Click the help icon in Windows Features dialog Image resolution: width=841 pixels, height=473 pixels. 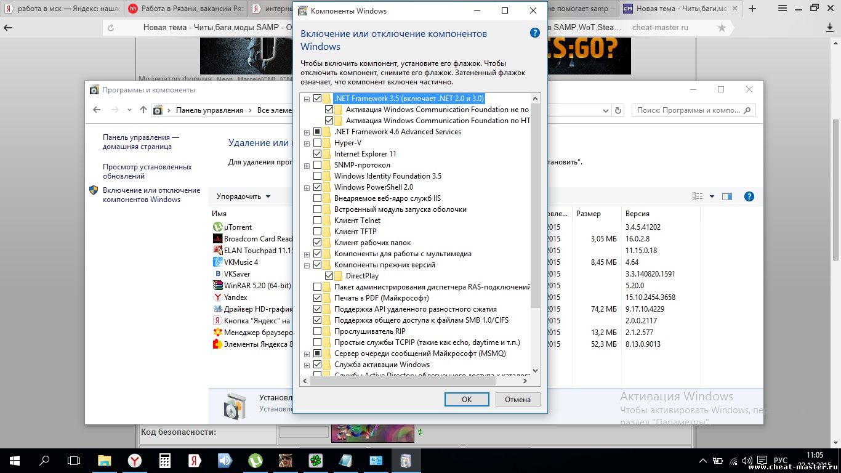click(x=535, y=33)
